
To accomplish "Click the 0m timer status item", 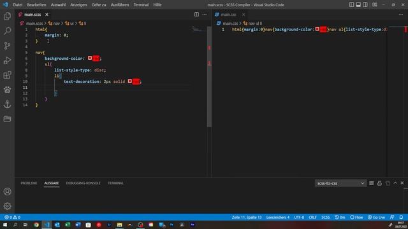I will (x=340, y=218).
